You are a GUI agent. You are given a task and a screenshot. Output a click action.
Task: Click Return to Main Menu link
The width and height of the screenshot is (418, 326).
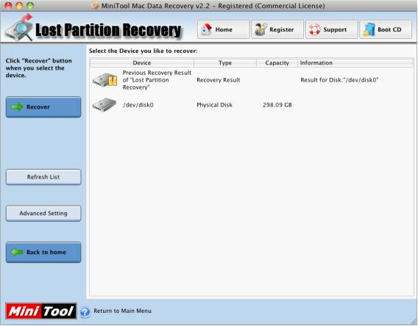tap(122, 311)
